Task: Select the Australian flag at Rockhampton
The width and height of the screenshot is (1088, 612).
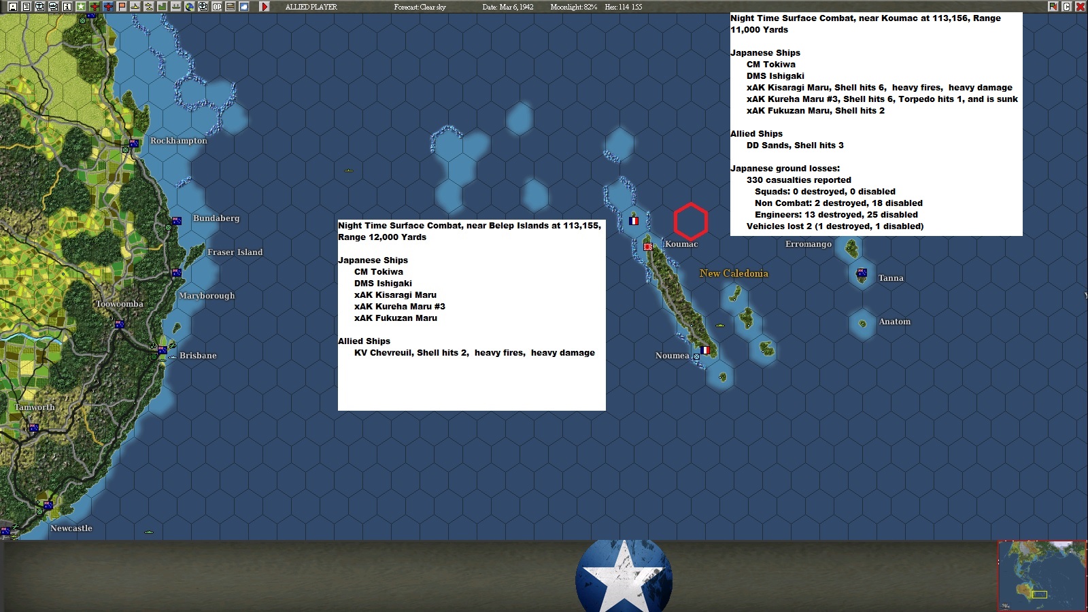Action: click(x=134, y=143)
